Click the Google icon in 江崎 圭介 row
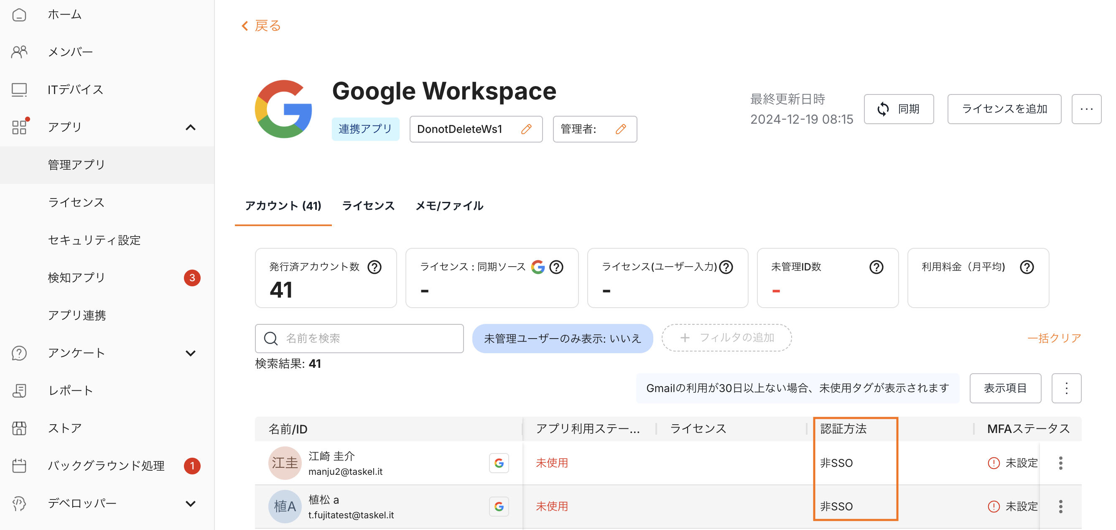Screen dimensions: 1116x530 499,463
